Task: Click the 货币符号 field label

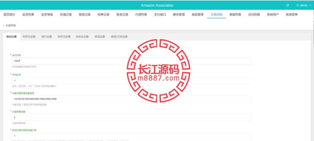Action: pos(17,55)
